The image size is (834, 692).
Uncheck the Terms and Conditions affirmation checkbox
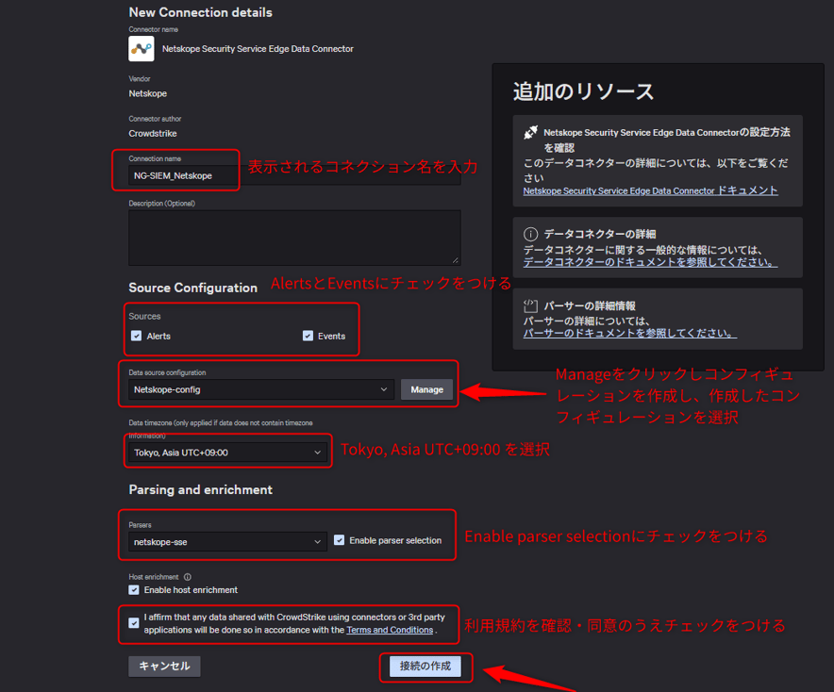coord(133,624)
